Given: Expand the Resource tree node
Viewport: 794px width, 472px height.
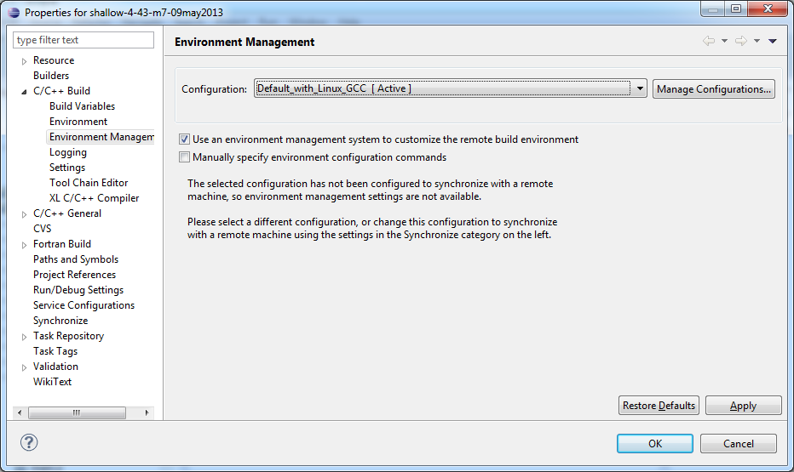Looking at the screenshot, I should point(24,61).
